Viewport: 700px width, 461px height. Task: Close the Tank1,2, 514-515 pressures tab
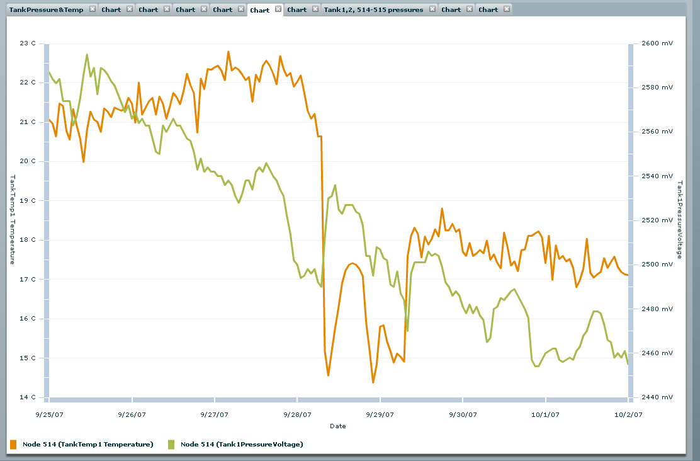pos(432,9)
